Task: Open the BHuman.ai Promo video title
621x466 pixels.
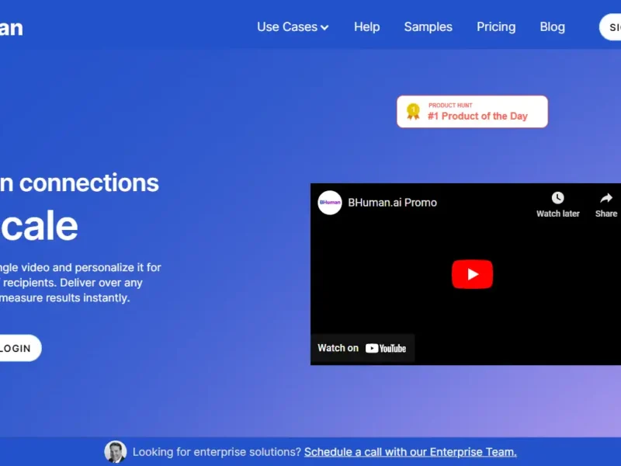Action: [x=392, y=203]
